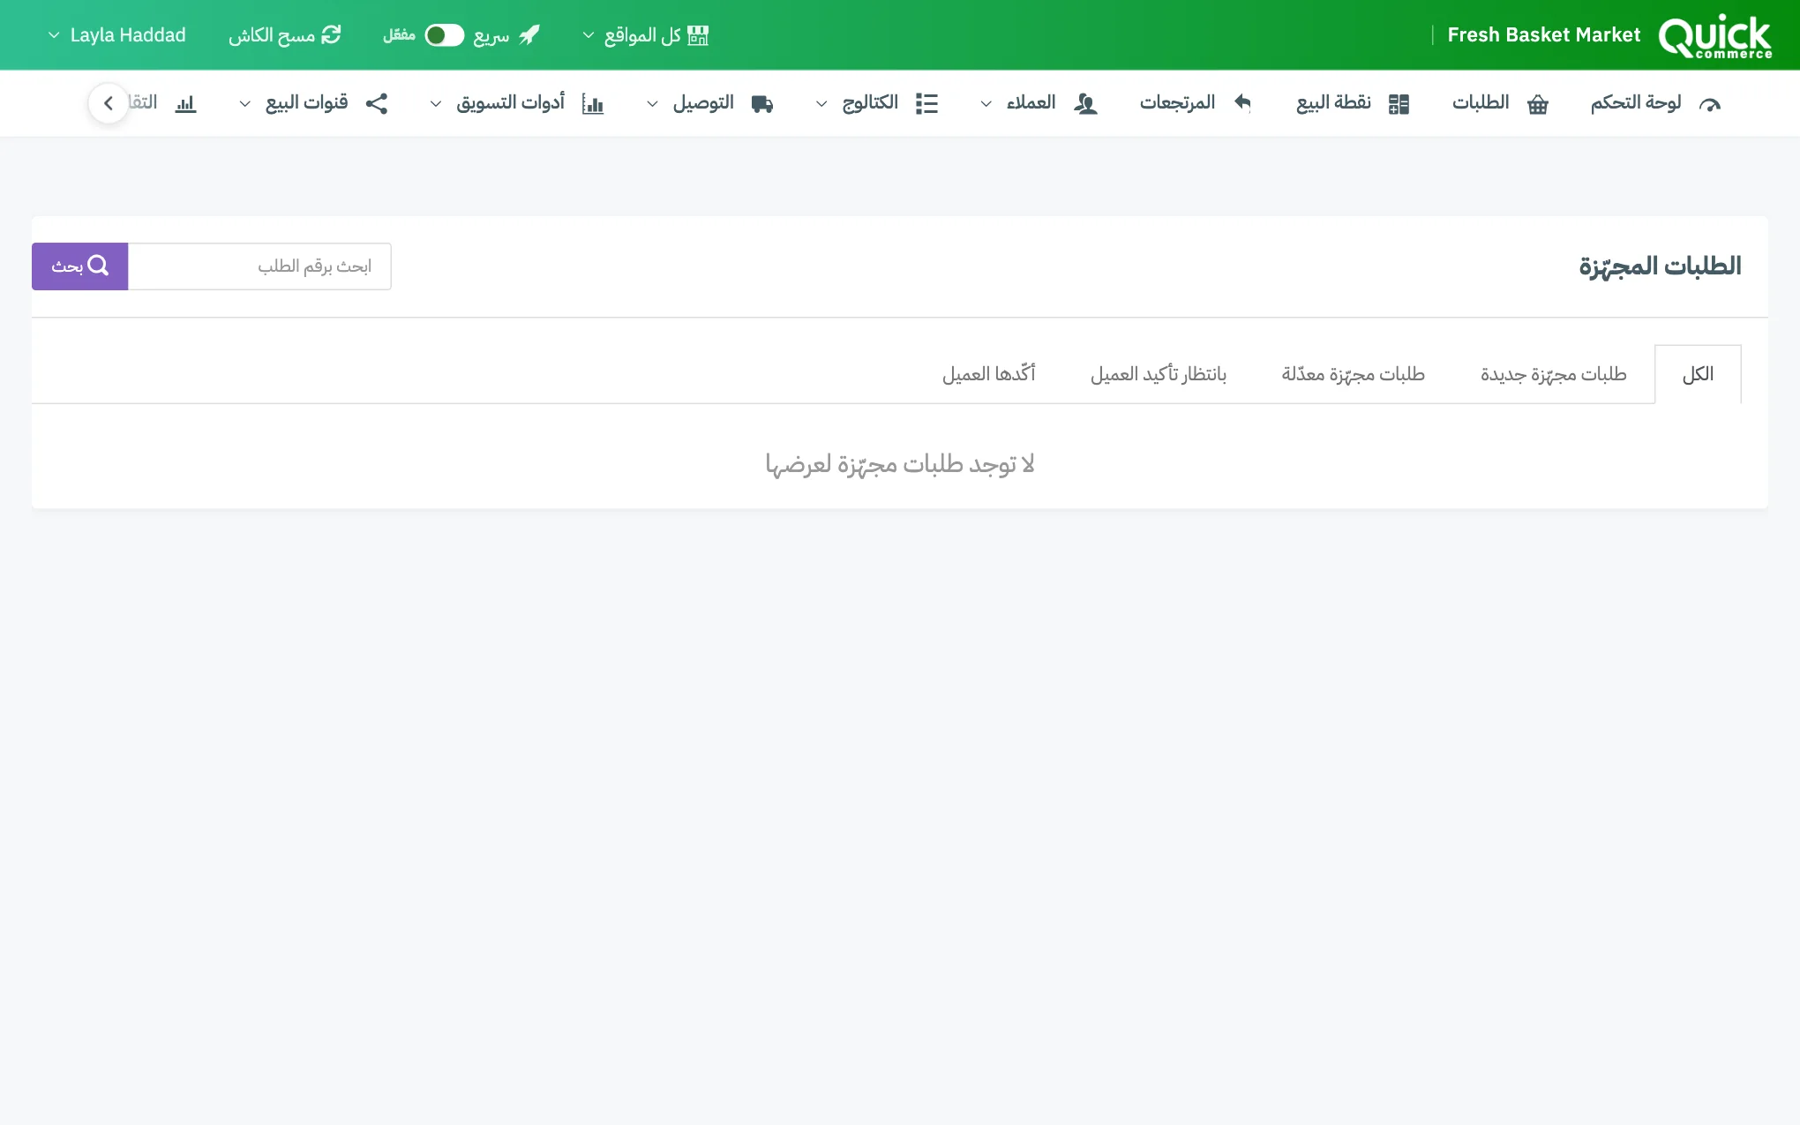Expand the customers menu chevron
The height and width of the screenshot is (1125, 1800).
[986, 104]
